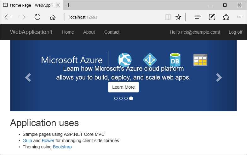Open the About nav menu item

(x=89, y=32)
